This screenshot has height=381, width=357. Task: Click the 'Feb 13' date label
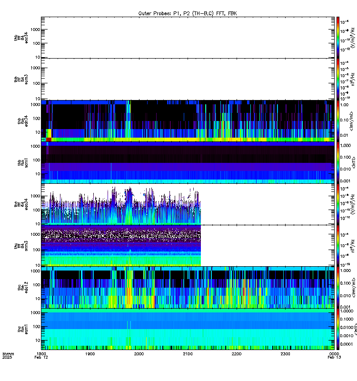point(334,357)
